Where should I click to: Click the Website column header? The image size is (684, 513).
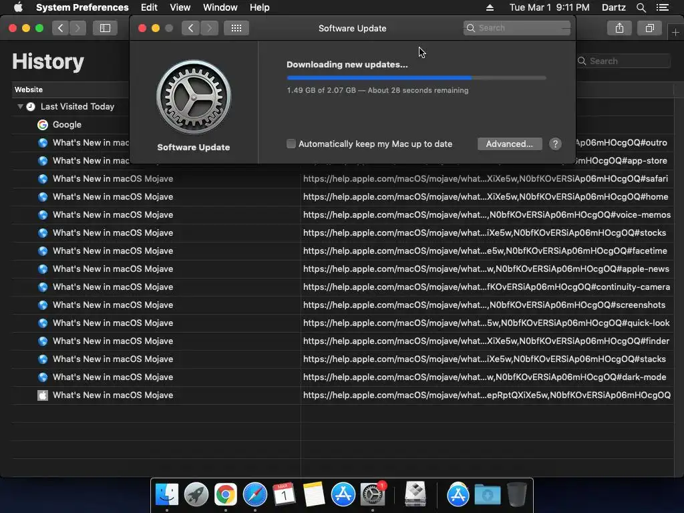[69, 90]
